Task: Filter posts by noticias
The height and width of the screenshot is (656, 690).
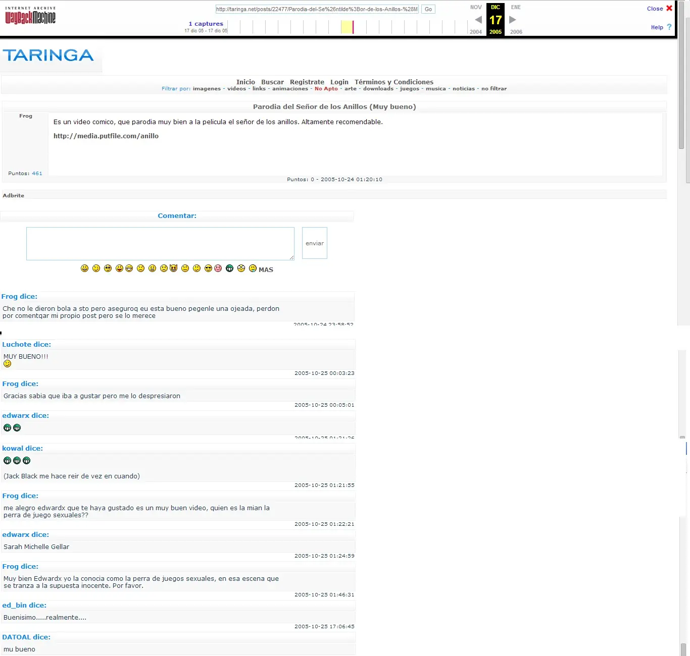Action: (464, 89)
